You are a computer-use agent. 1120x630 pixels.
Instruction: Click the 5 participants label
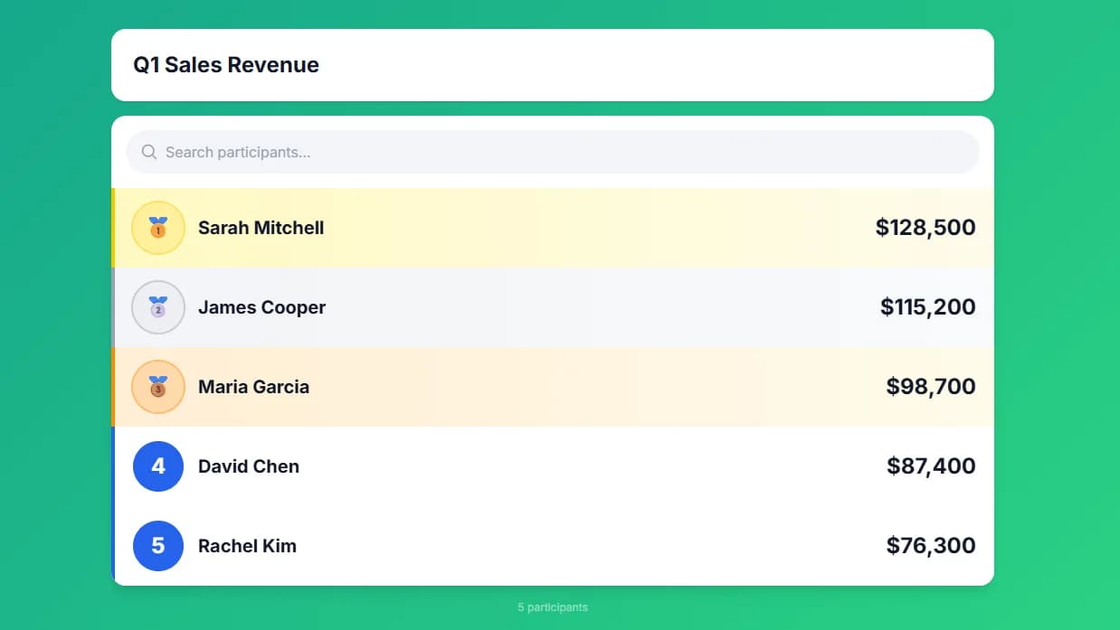552,606
